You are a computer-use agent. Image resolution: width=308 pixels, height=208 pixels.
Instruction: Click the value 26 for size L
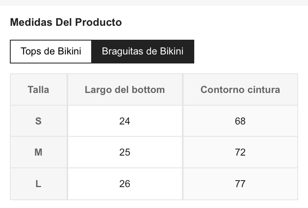[125, 184]
